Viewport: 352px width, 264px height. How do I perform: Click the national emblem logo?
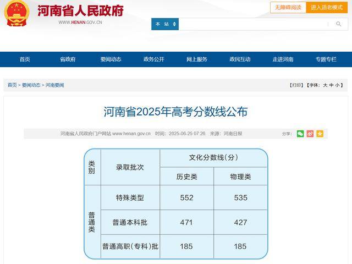point(16,13)
